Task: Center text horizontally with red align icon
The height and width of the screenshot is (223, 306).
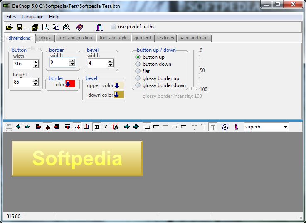Action: pos(48,127)
